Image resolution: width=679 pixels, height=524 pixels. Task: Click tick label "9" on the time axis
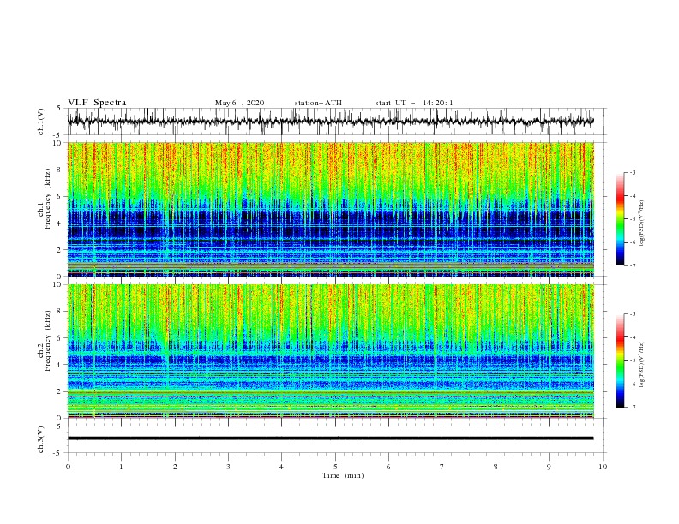pyautogui.click(x=549, y=467)
